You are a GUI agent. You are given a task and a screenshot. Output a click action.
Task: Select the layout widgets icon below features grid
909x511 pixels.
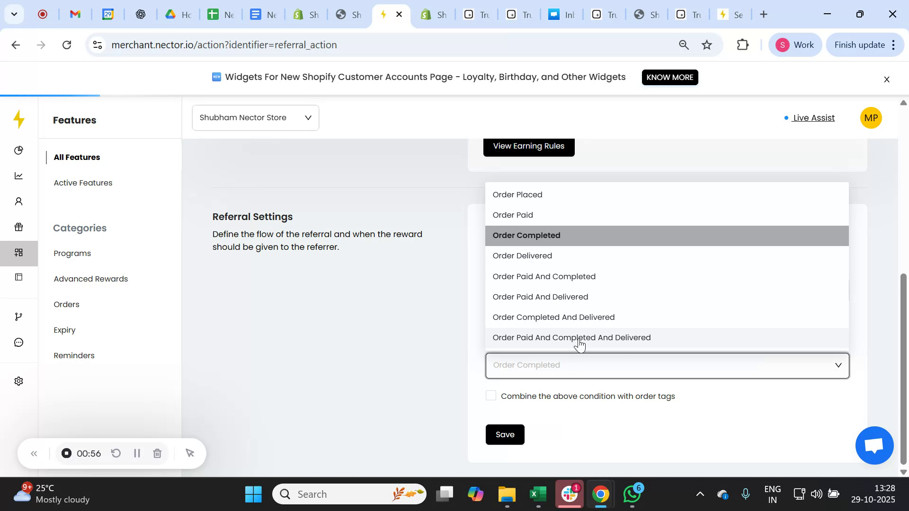19,277
